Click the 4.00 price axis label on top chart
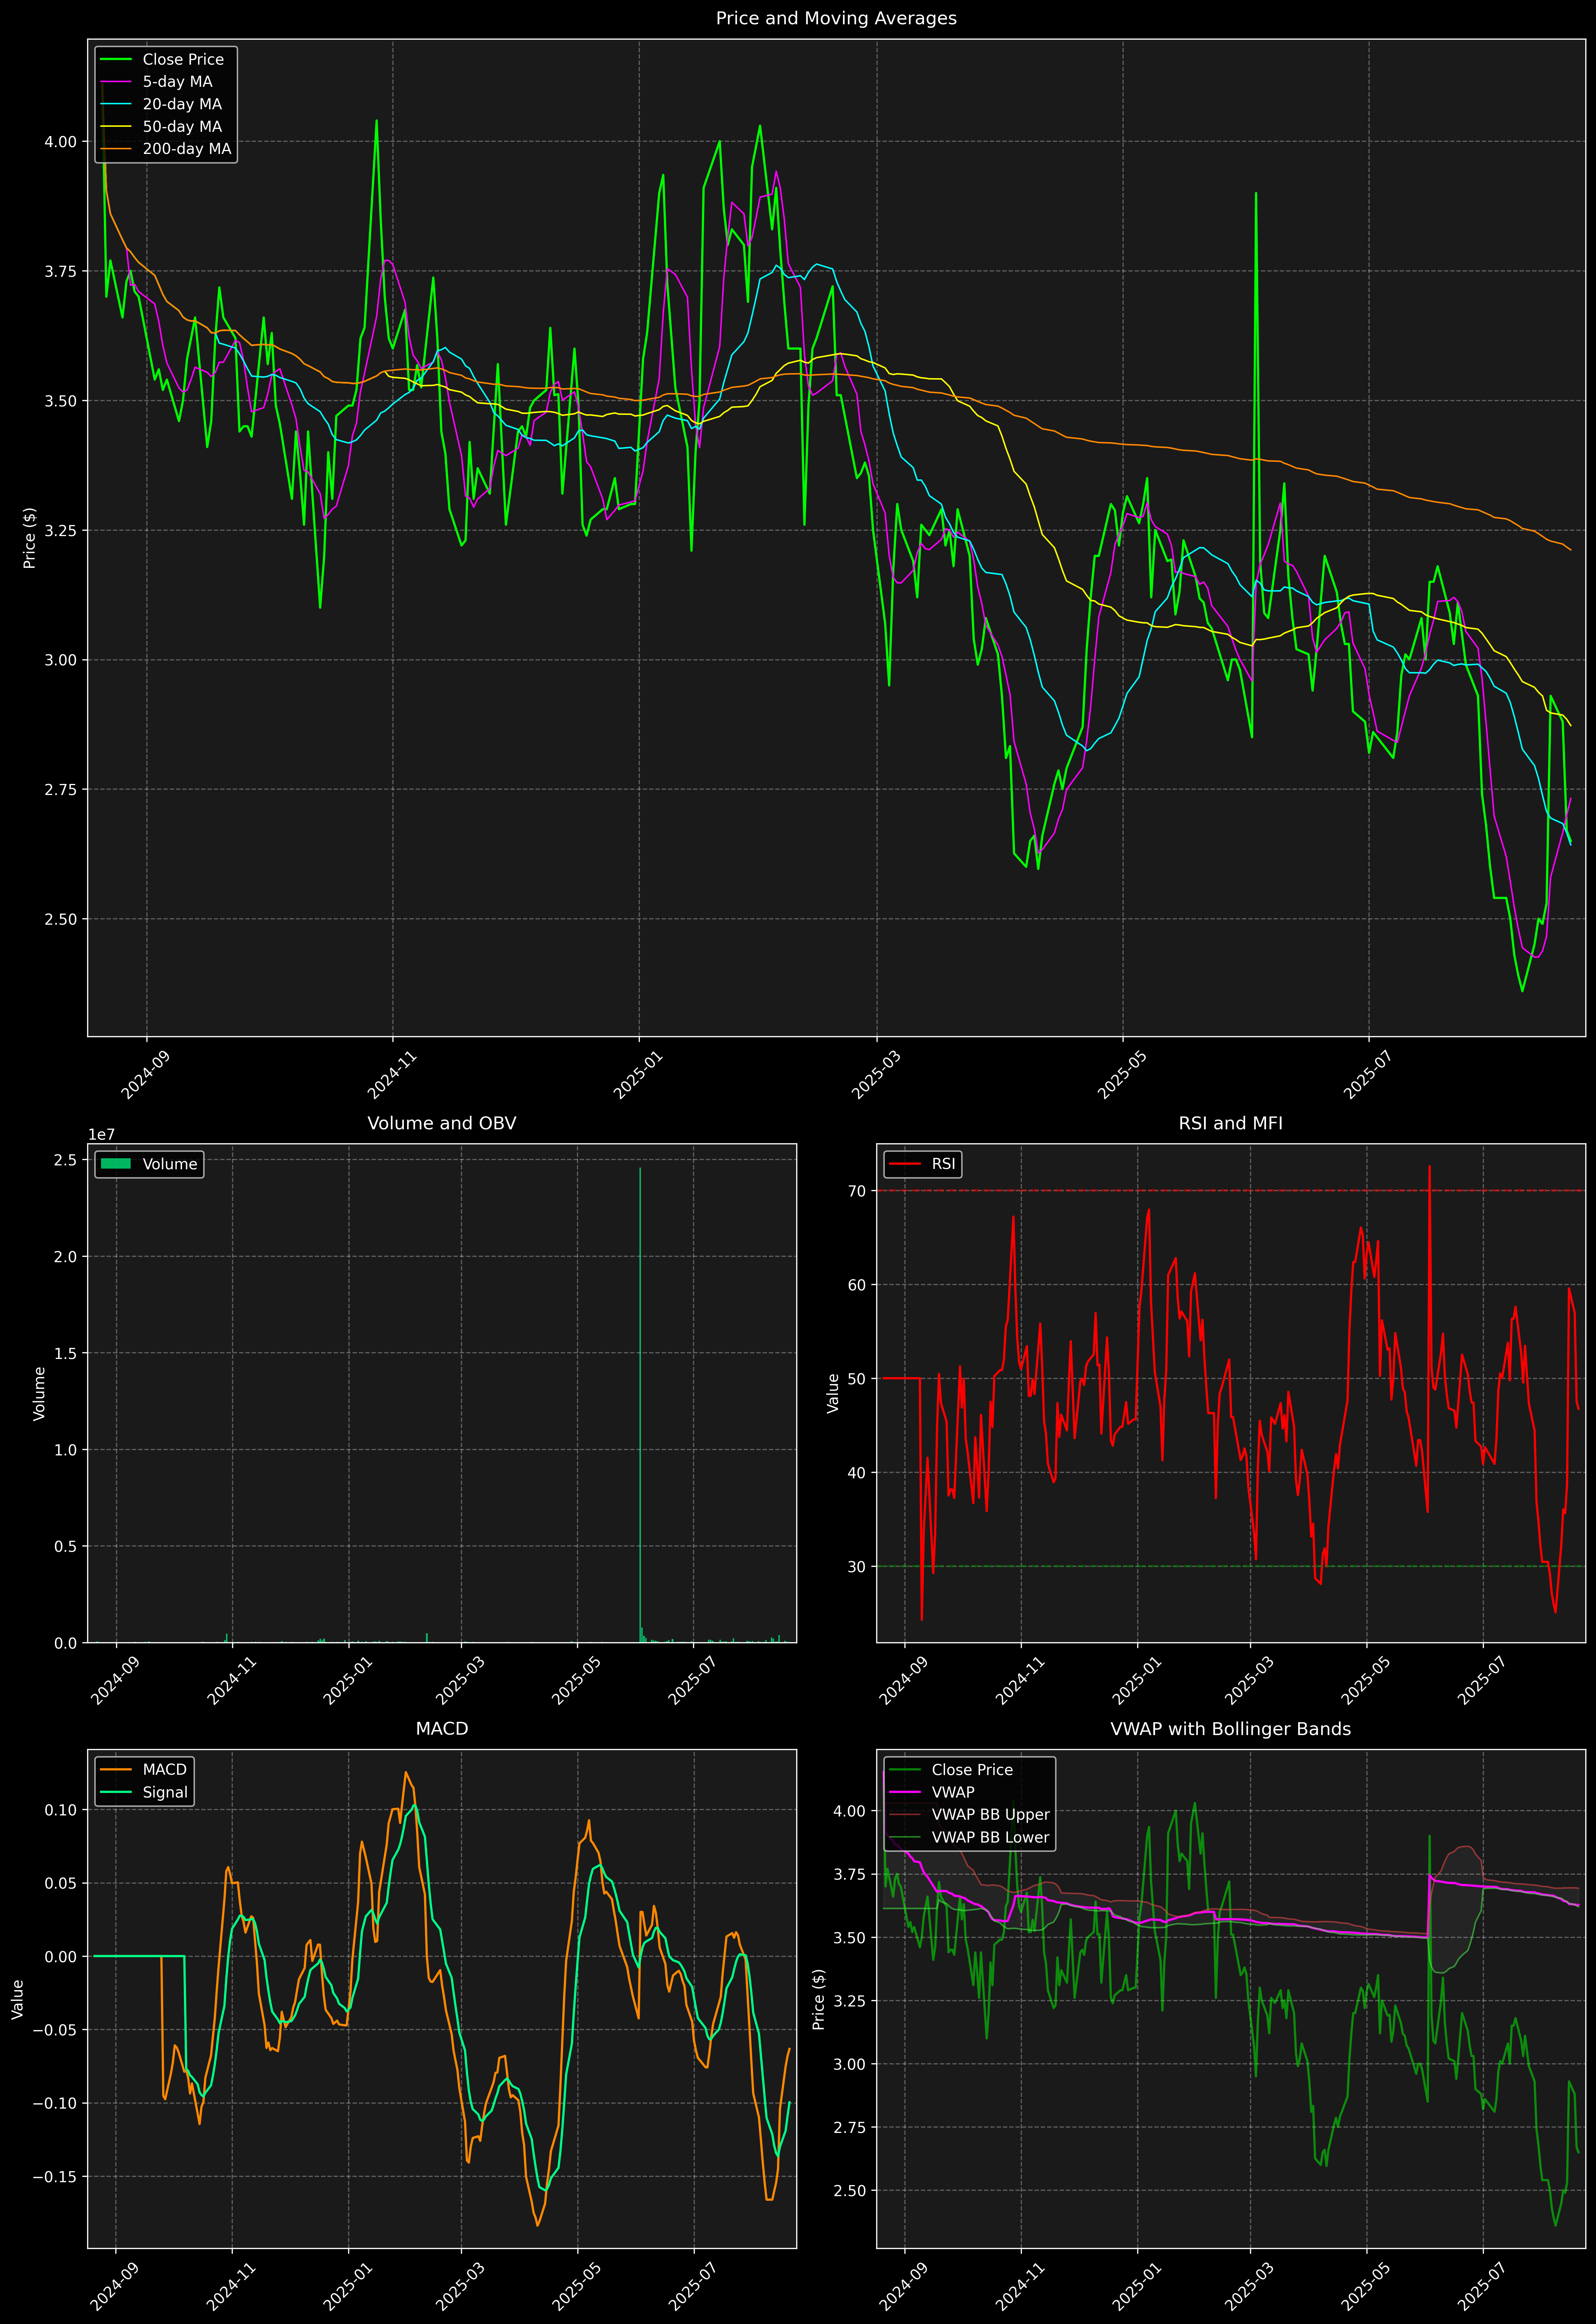The height and width of the screenshot is (2324, 1596). pos(60,142)
